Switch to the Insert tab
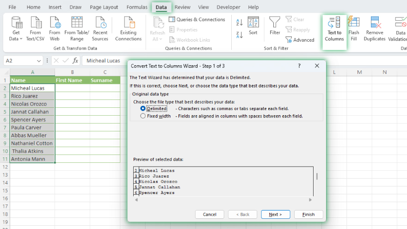The width and height of the screenshot is (407, 229). 55,7
